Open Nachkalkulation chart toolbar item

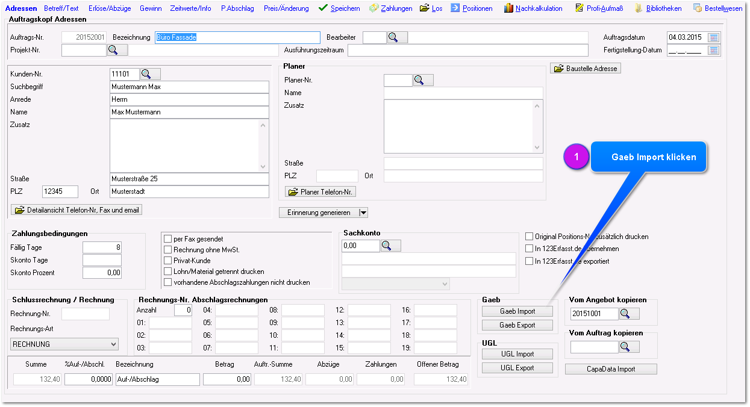point(533,8)
